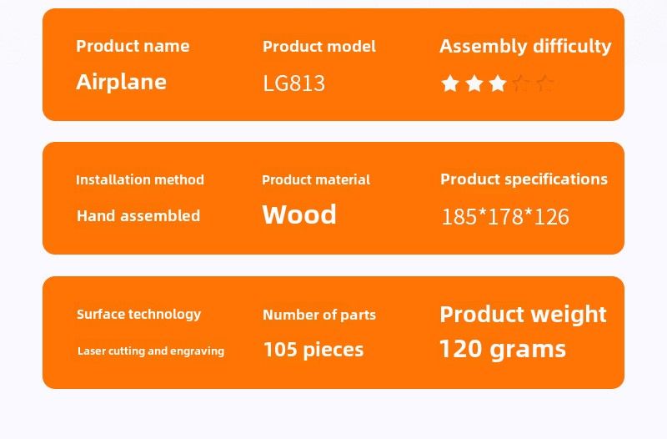Click the "Product material" label

pos(315,179)
